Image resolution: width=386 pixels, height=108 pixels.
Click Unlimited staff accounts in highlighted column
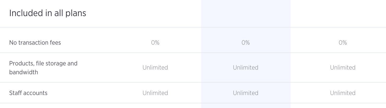246,93
